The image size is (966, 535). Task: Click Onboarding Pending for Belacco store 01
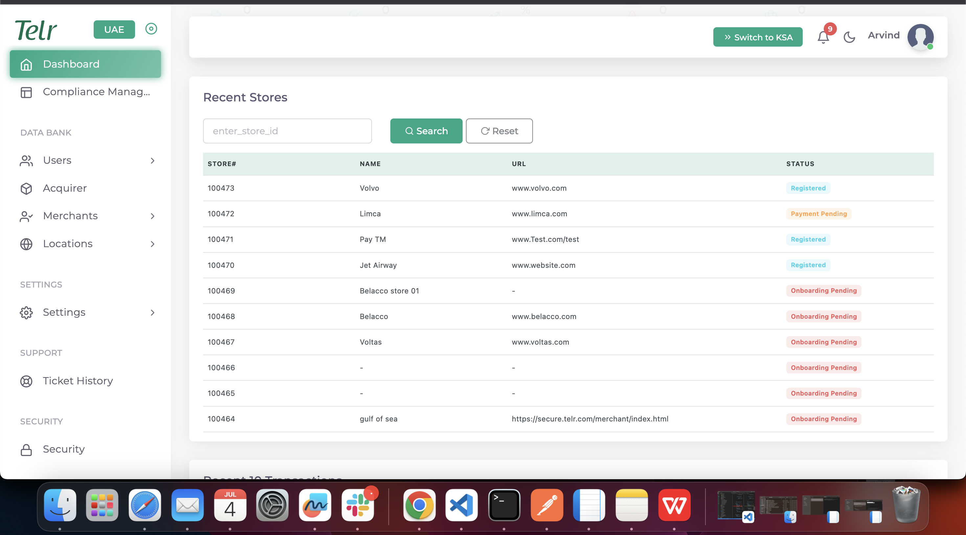click(823, 291)
